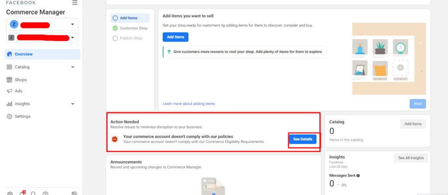This screenshot has width=448, height=195.
Task: Go to Overview in the sidebar
Action: pos(42,54)
